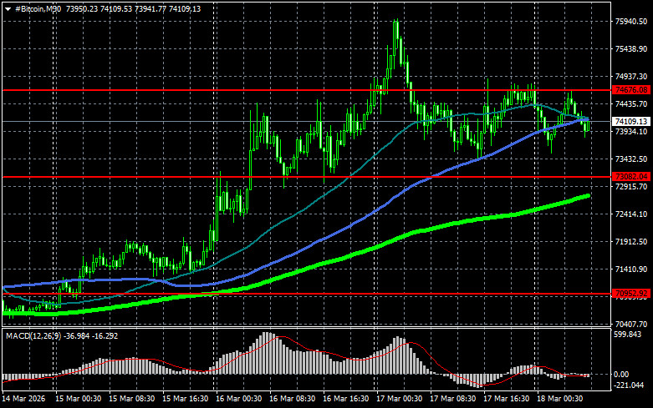Click time axis label 16 Mar 00:30
The height and width of the screenshot is (408, 653).
(238, 399)
